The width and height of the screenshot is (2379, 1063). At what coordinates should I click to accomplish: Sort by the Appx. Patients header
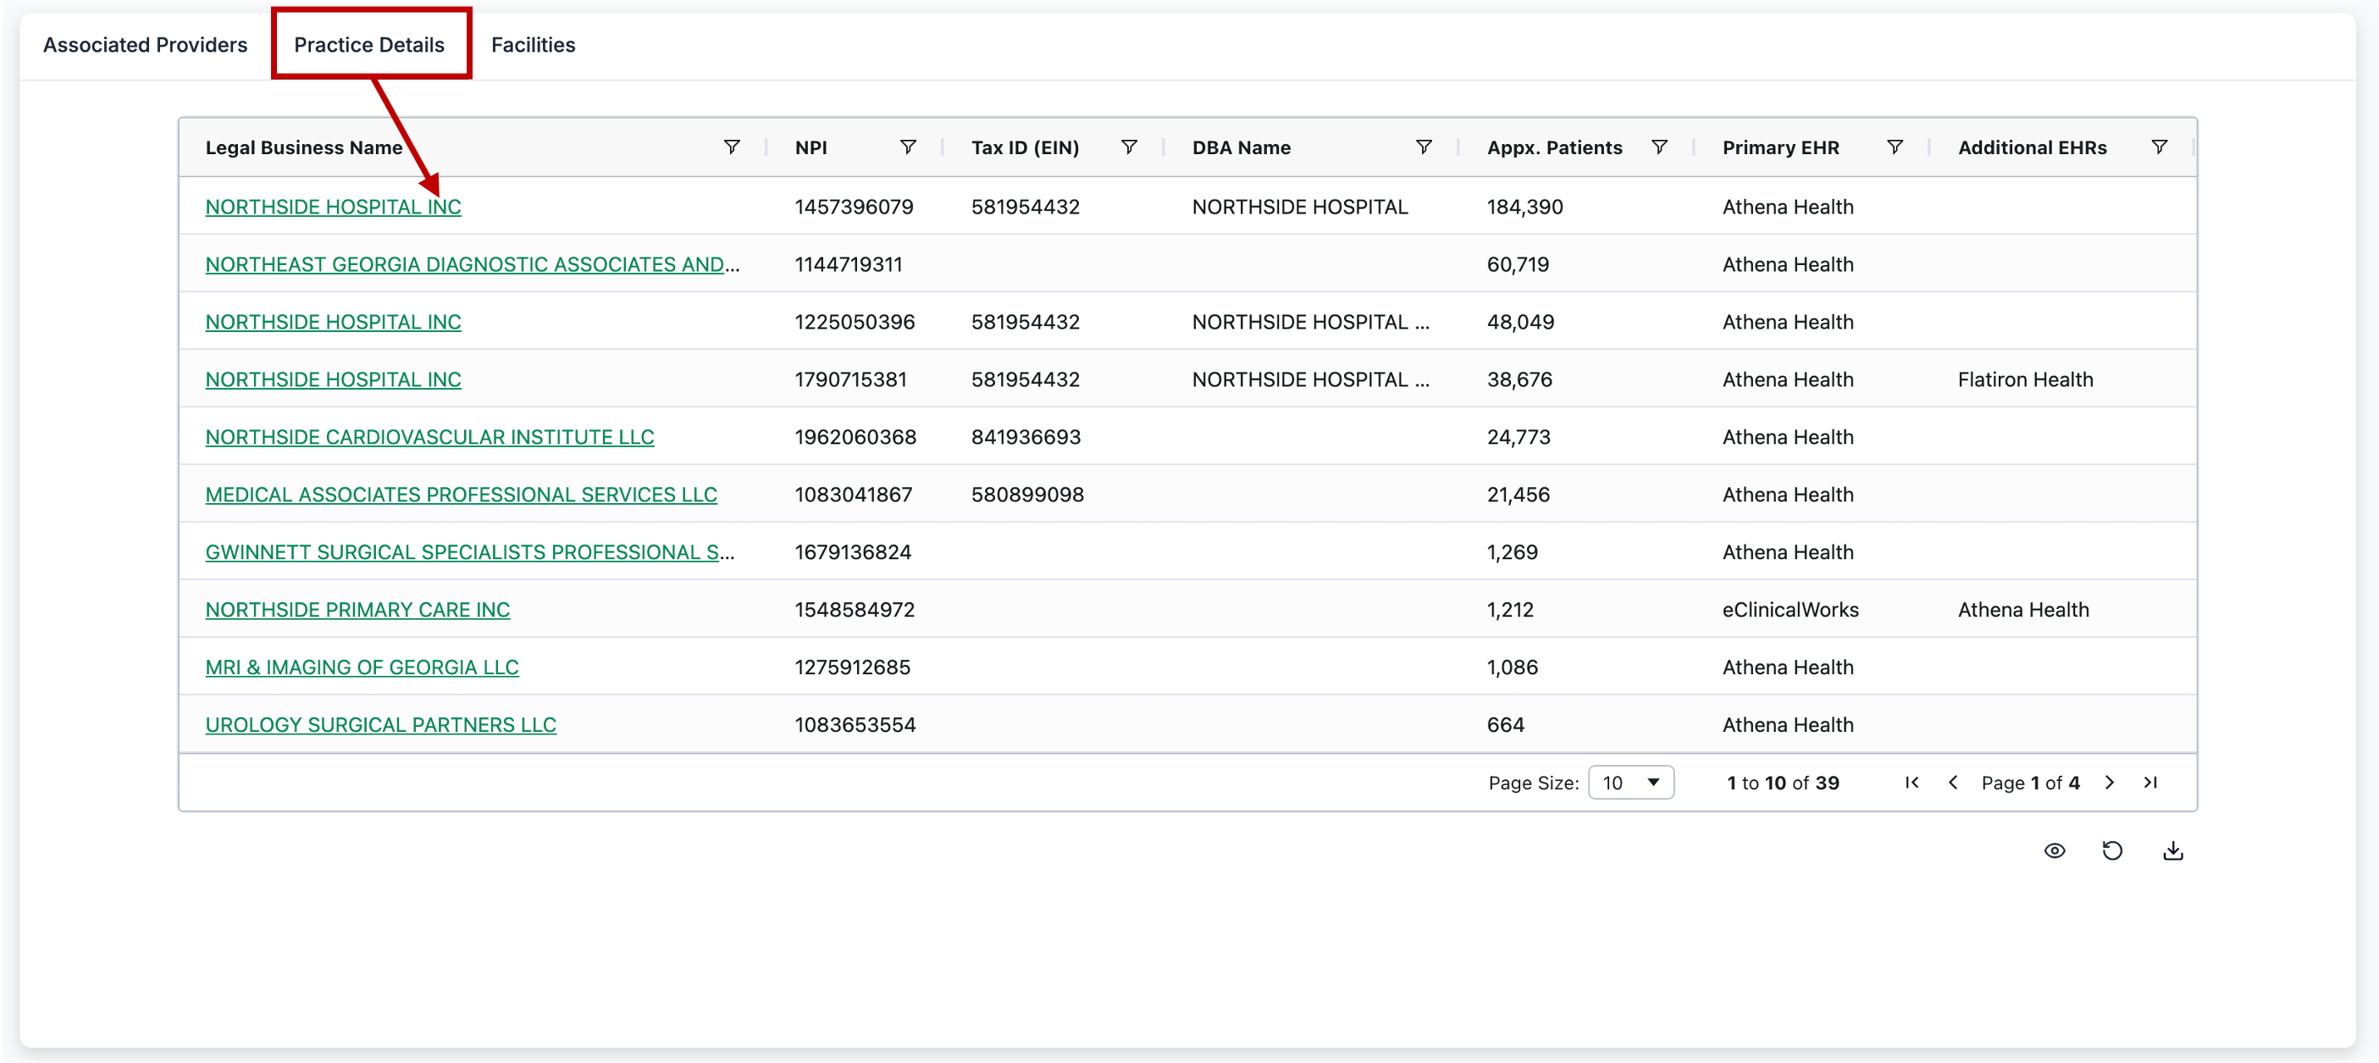1553,147
